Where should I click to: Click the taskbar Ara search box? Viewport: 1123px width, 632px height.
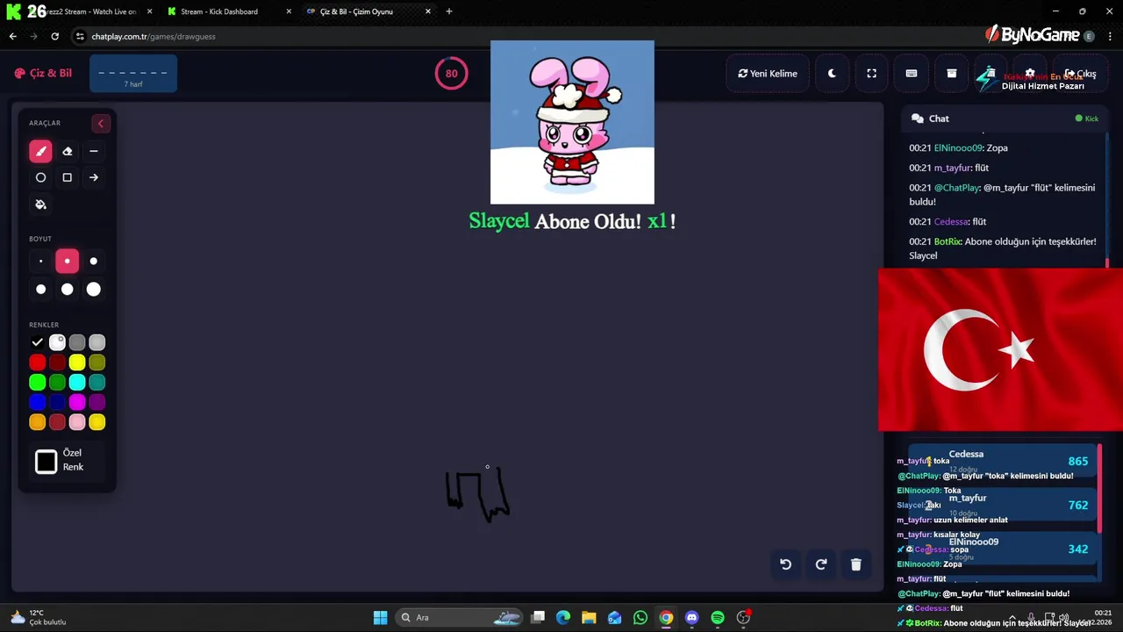[458, 617]
